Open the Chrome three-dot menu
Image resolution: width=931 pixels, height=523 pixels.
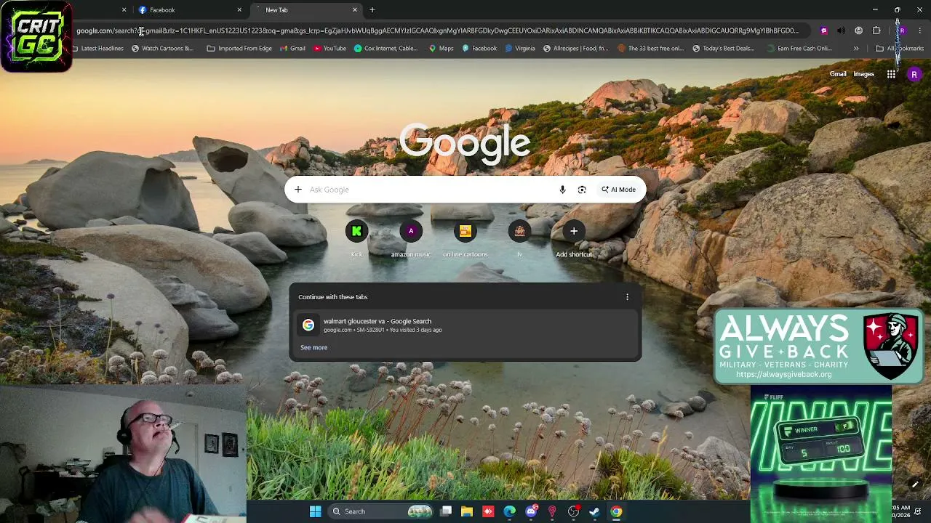coord(920,31)
